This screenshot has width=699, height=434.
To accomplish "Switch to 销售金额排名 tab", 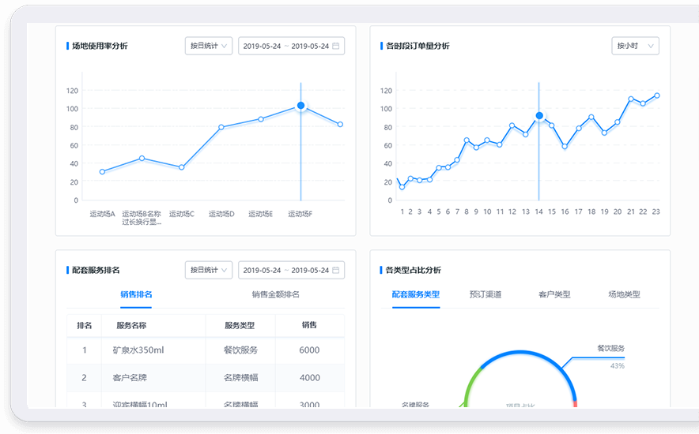I will (275, 294).
